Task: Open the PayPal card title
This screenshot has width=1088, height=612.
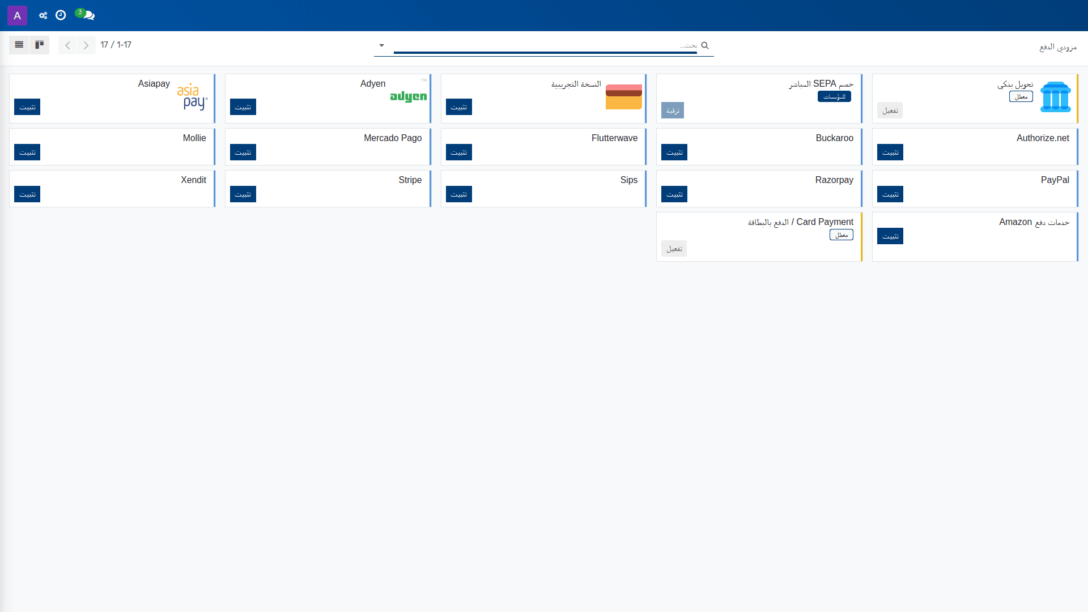Action: [x=1055, y=180]
